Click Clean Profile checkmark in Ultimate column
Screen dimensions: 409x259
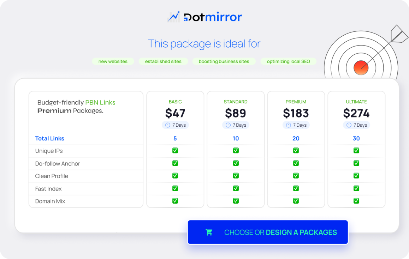[356, 176]
